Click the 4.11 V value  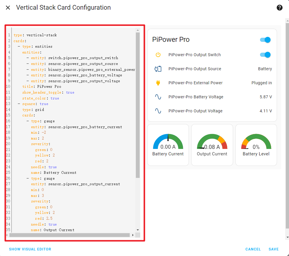266,111
